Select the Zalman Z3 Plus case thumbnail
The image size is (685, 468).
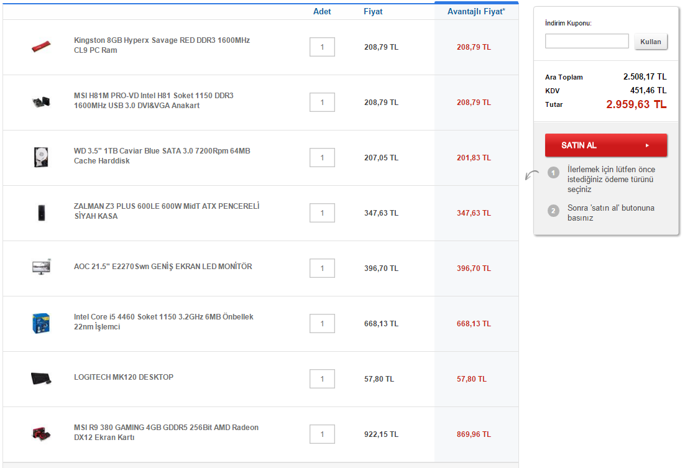coord(40,213)
